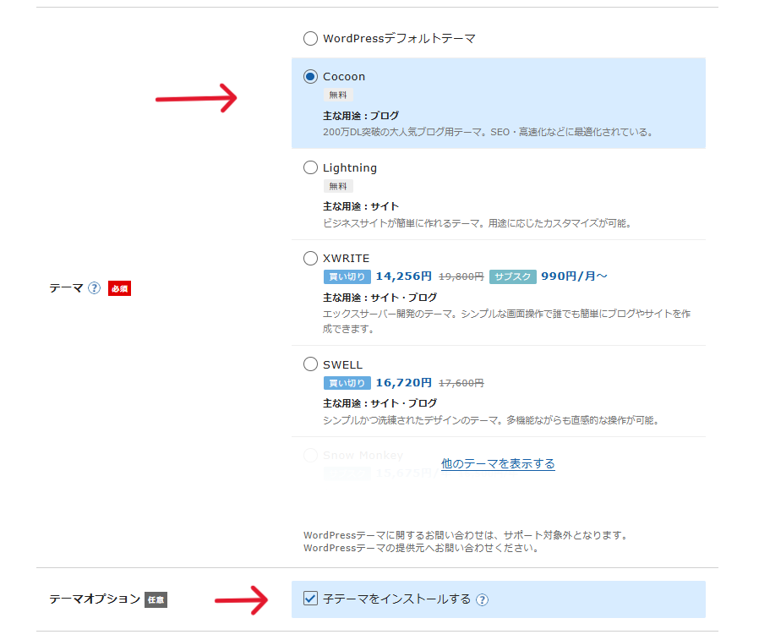Click the SWELL description about シンプルかつ洗練
Image resolution: width=759 pixels, height=640 pixels.
point(492,419)
